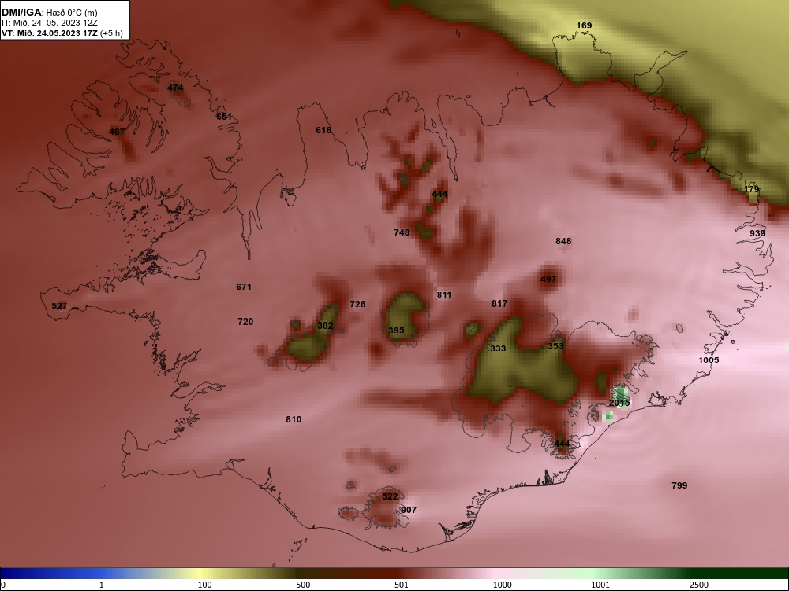Click the DMI/IGA Hæð 0°C title line
This screenshot has width=789, height=591.
click(49, 13)
